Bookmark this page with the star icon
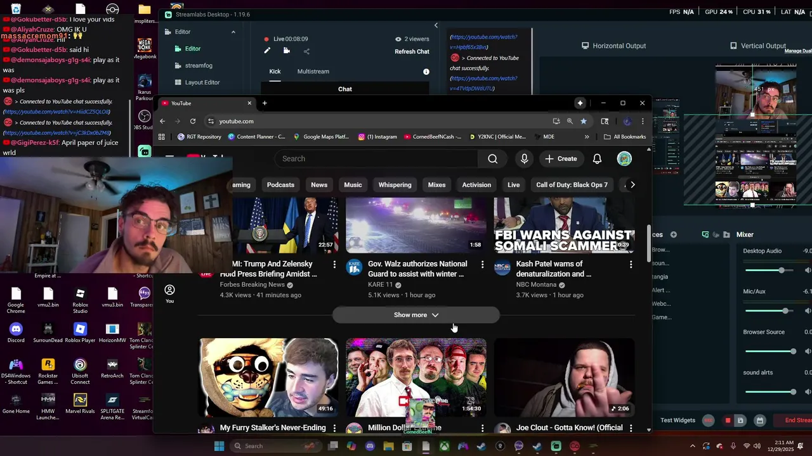Viewport: 812px width, 456px height. pos(584,121)
